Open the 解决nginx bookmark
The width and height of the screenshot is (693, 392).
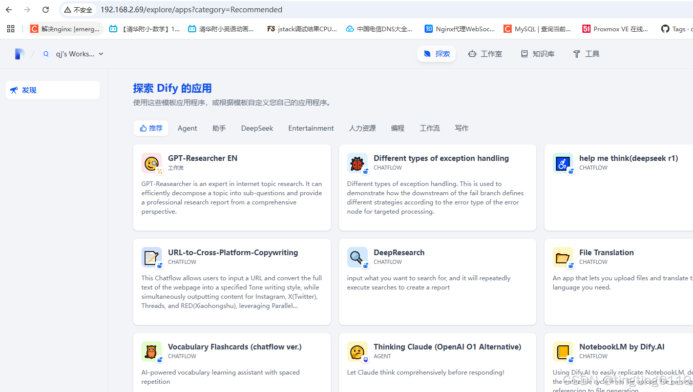(66, 29)
